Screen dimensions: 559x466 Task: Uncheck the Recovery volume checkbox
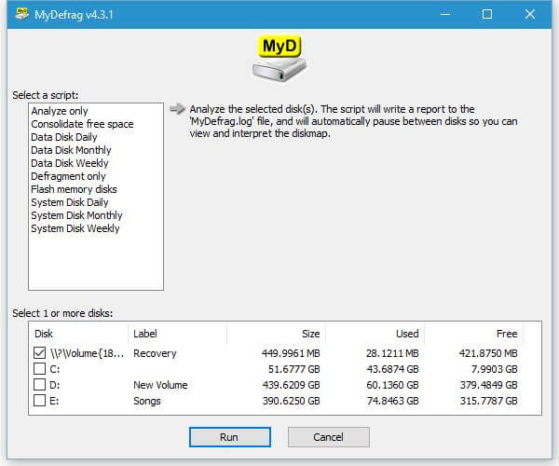click(x=39, y=353)
